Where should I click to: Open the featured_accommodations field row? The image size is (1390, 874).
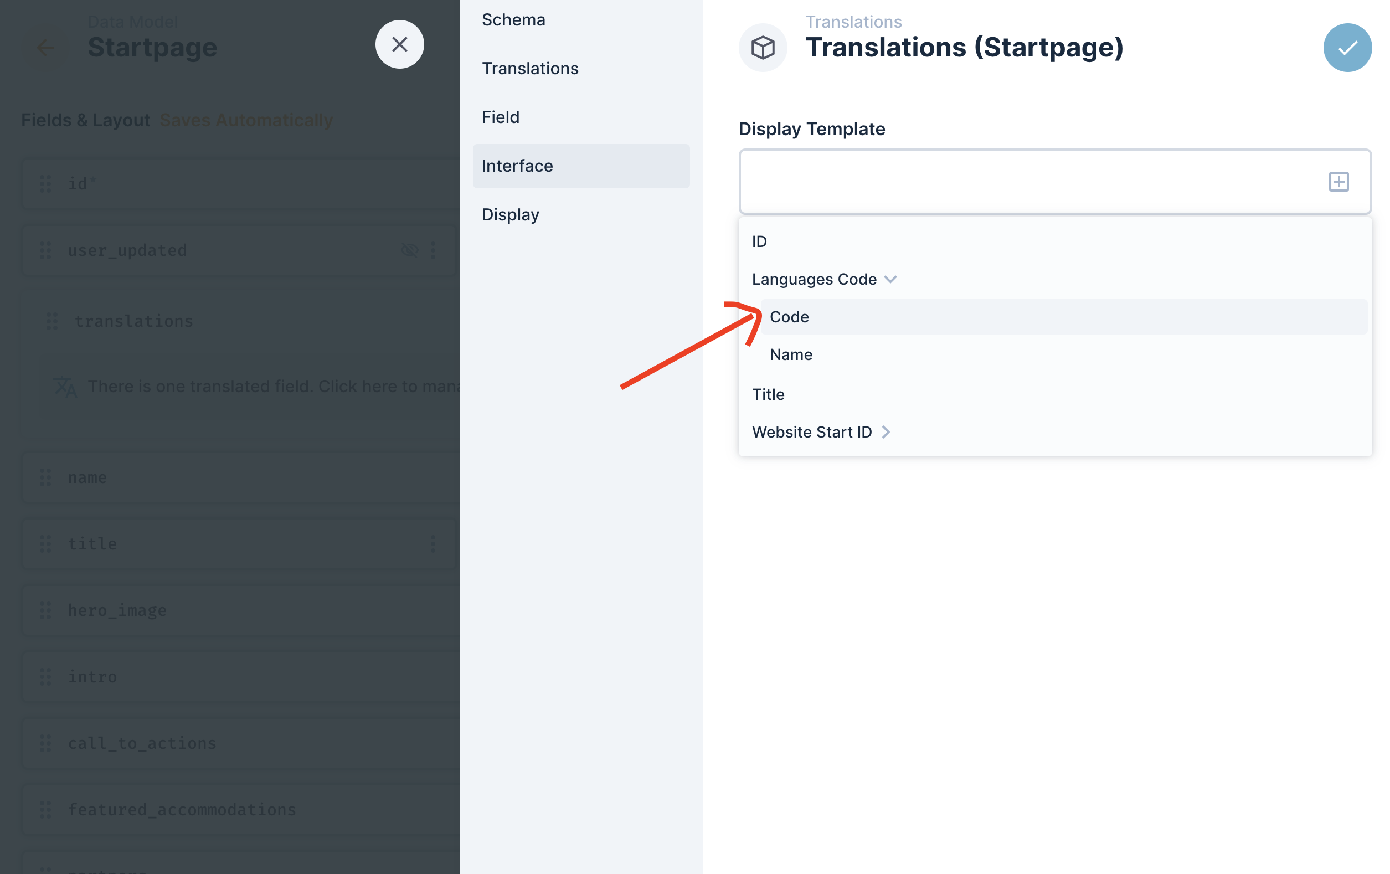tap(241, 809)
